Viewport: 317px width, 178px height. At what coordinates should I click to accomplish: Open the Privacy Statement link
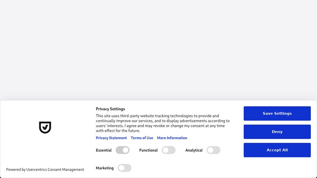[111, 138]
